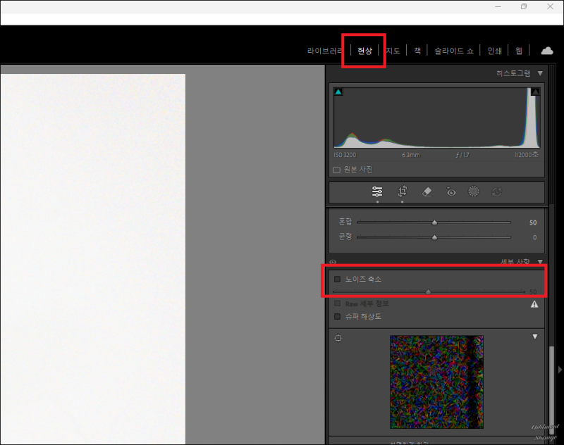Minimize the application window

click(x=498, y=6)
